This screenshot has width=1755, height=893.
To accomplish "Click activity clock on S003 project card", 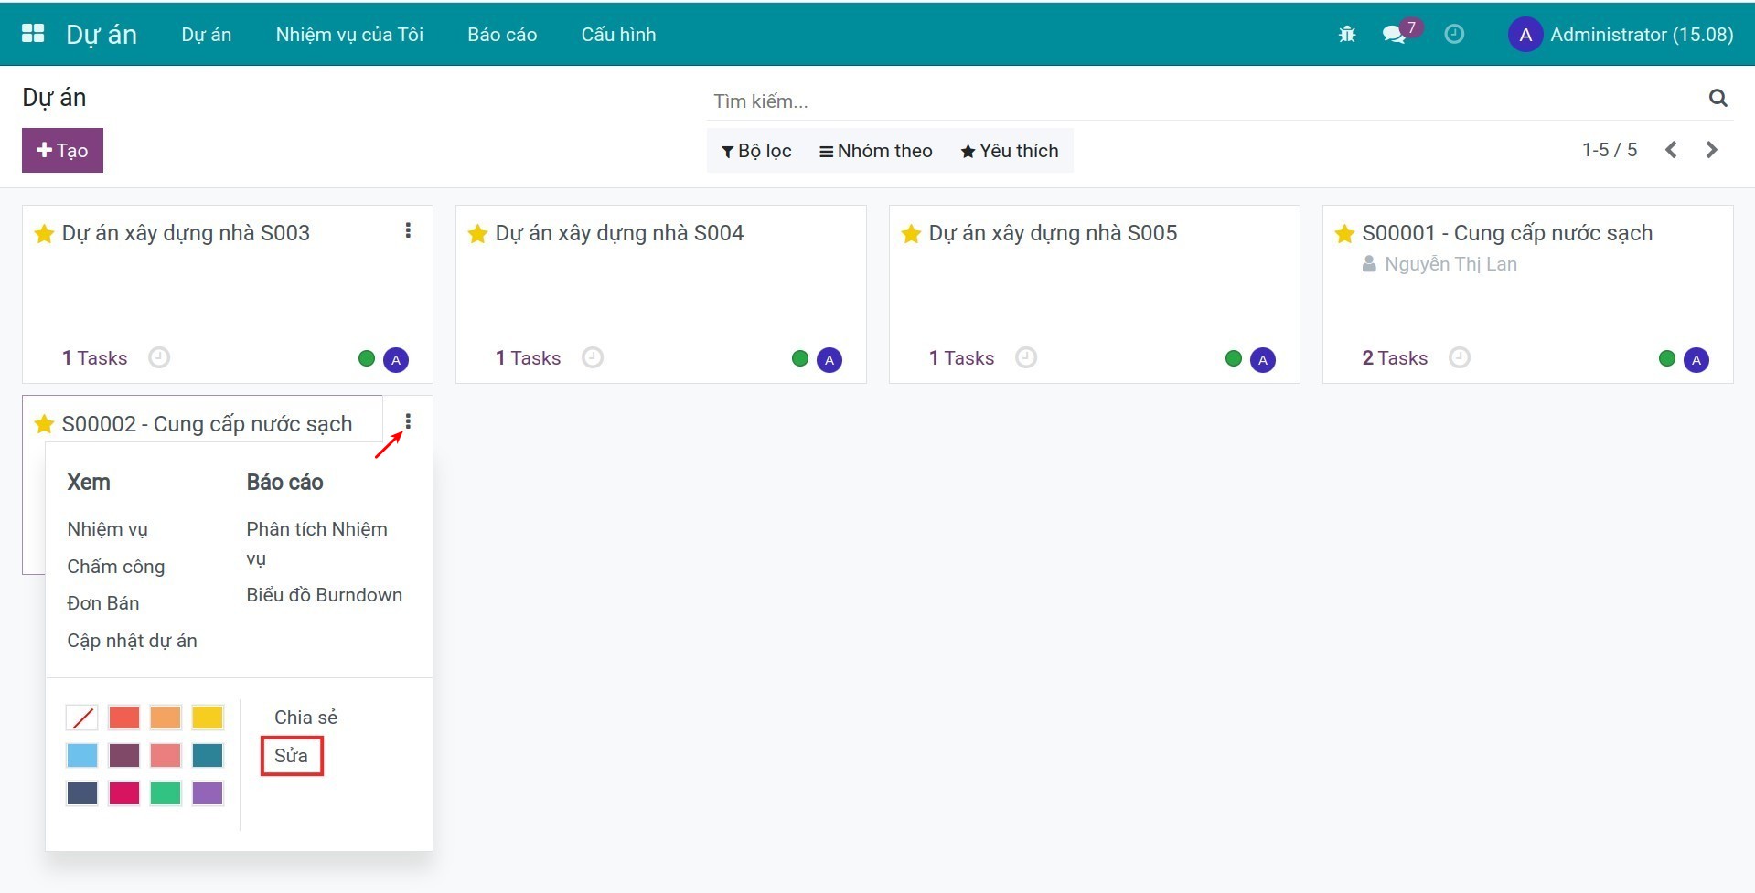I will click(159, 357).
